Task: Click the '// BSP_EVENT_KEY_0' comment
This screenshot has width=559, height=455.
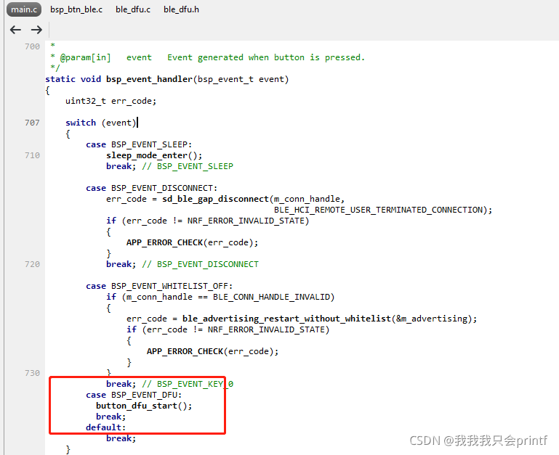Action: pos(188,384)
